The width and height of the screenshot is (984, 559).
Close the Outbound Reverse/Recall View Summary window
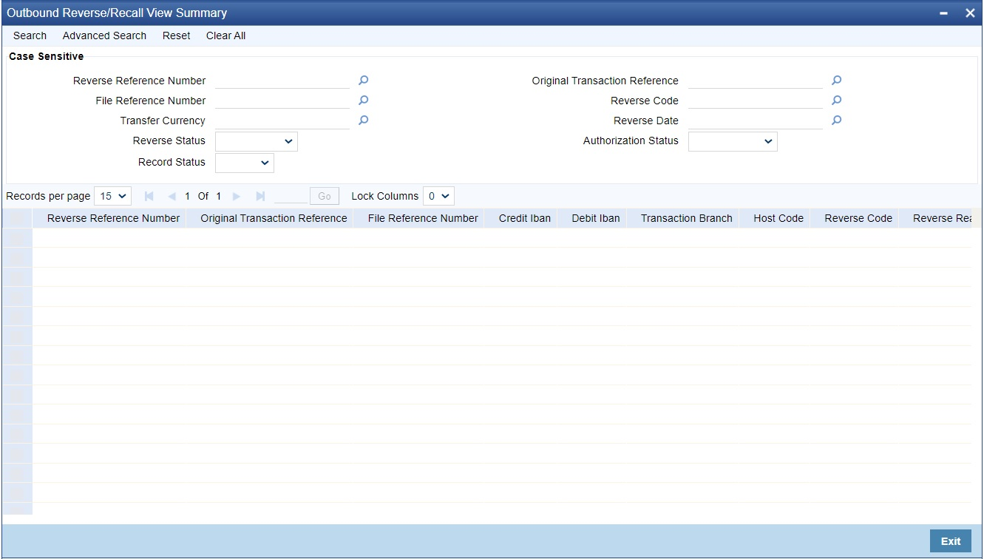[x=970, y=13]
